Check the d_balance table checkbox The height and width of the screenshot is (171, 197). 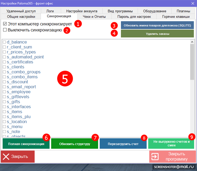point(4,42)
